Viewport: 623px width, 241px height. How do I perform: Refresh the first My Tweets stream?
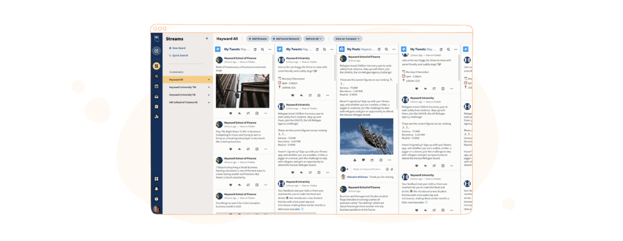coord(255,50)
